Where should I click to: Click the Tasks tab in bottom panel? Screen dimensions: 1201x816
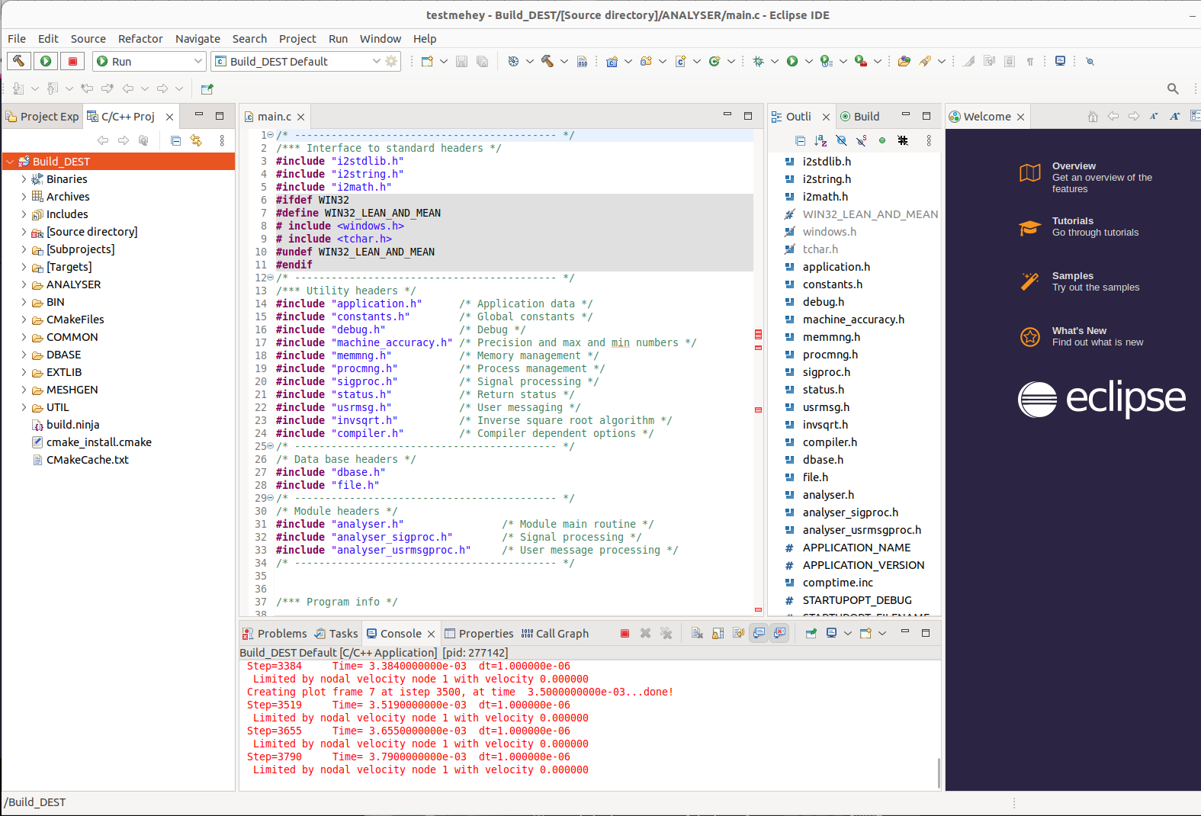[336, 633]
